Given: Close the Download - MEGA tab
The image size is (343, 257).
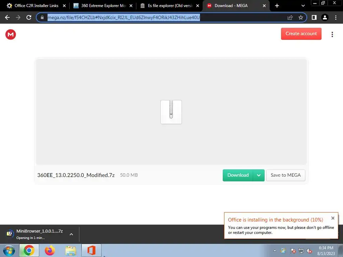Looking at the screenshot, I should tap(264, 6).
